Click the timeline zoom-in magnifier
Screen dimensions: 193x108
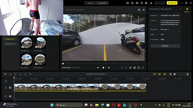click(188, 74)
